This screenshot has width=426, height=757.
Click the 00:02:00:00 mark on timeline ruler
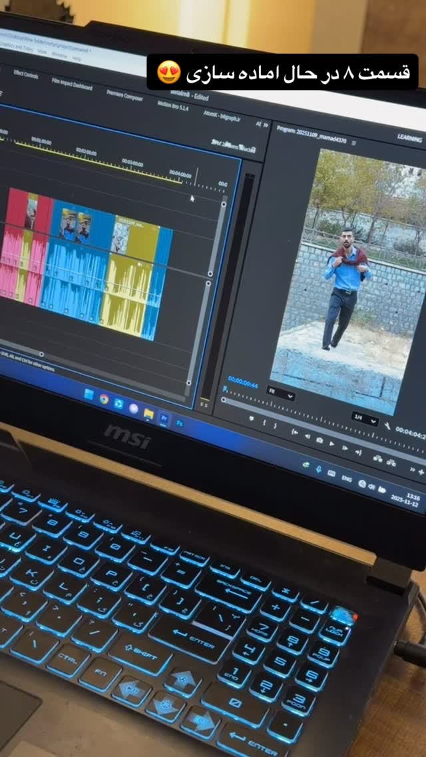(x=86, y=151)
